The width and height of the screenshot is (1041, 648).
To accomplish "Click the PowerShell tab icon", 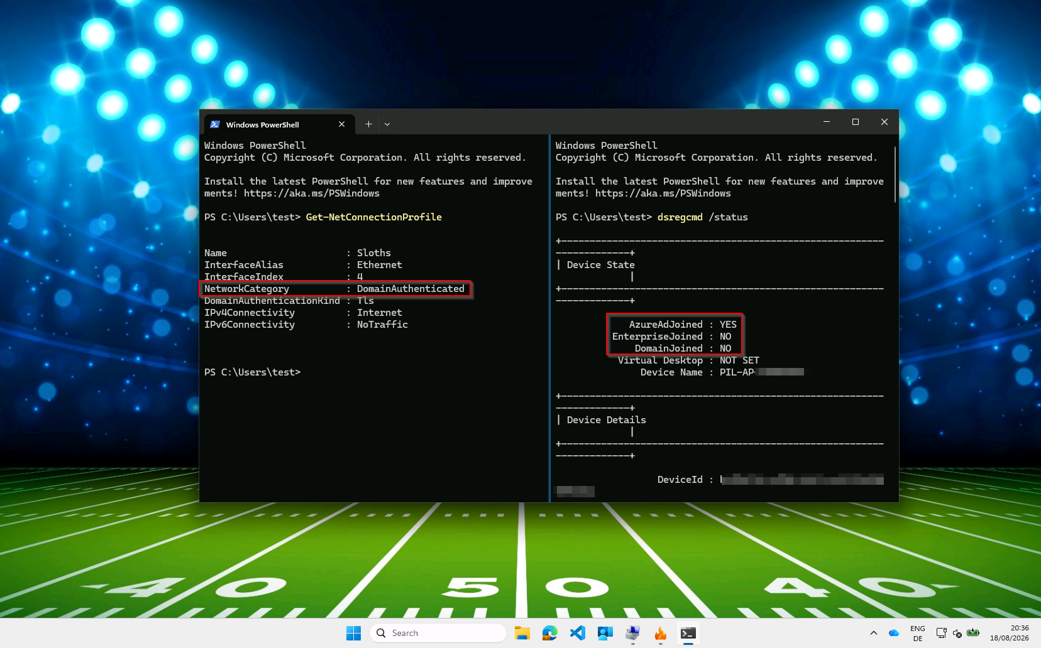I will pyautogui.click(x=215, y=124).
